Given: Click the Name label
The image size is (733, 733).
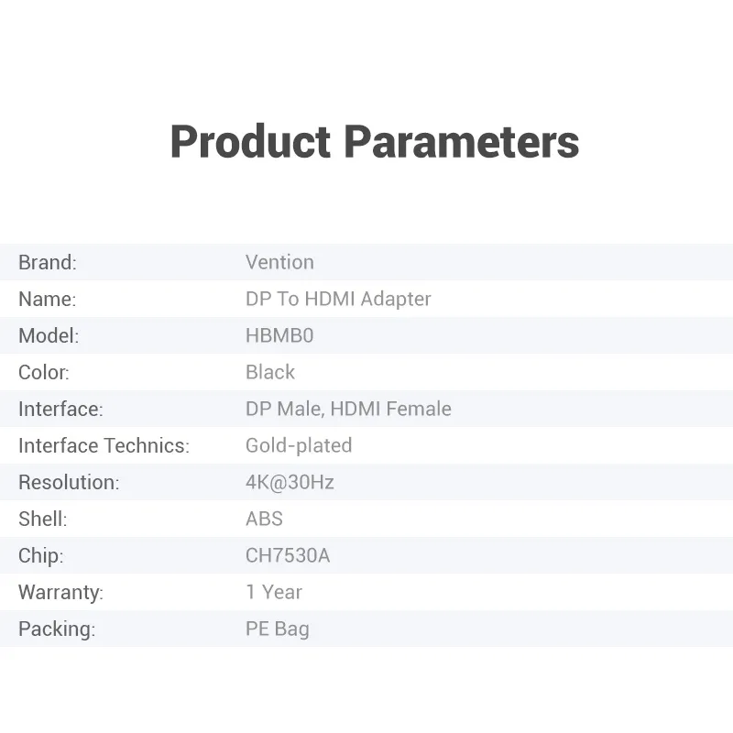Looking at the screenshot, I should 47,299.
